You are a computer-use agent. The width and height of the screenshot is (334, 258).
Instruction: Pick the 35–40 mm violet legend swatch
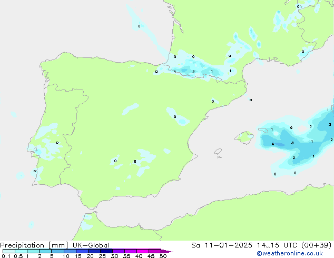(130, 251)
